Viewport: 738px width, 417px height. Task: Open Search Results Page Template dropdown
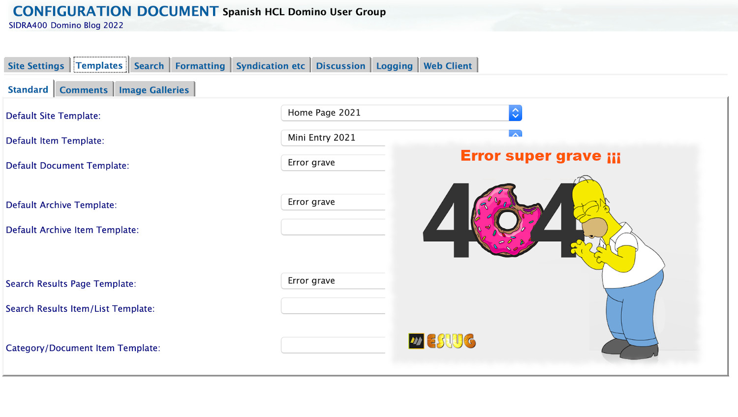333,281
